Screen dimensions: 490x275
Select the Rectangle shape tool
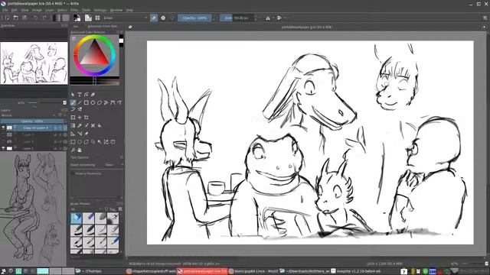(x=87, y=102)
